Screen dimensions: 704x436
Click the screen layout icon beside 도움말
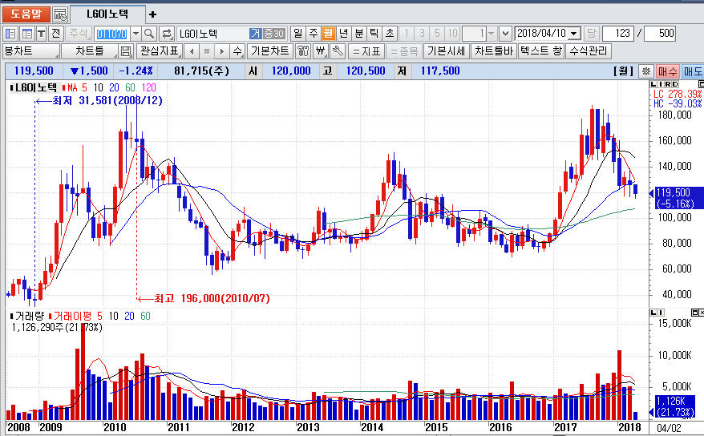(x=60, y=14)
